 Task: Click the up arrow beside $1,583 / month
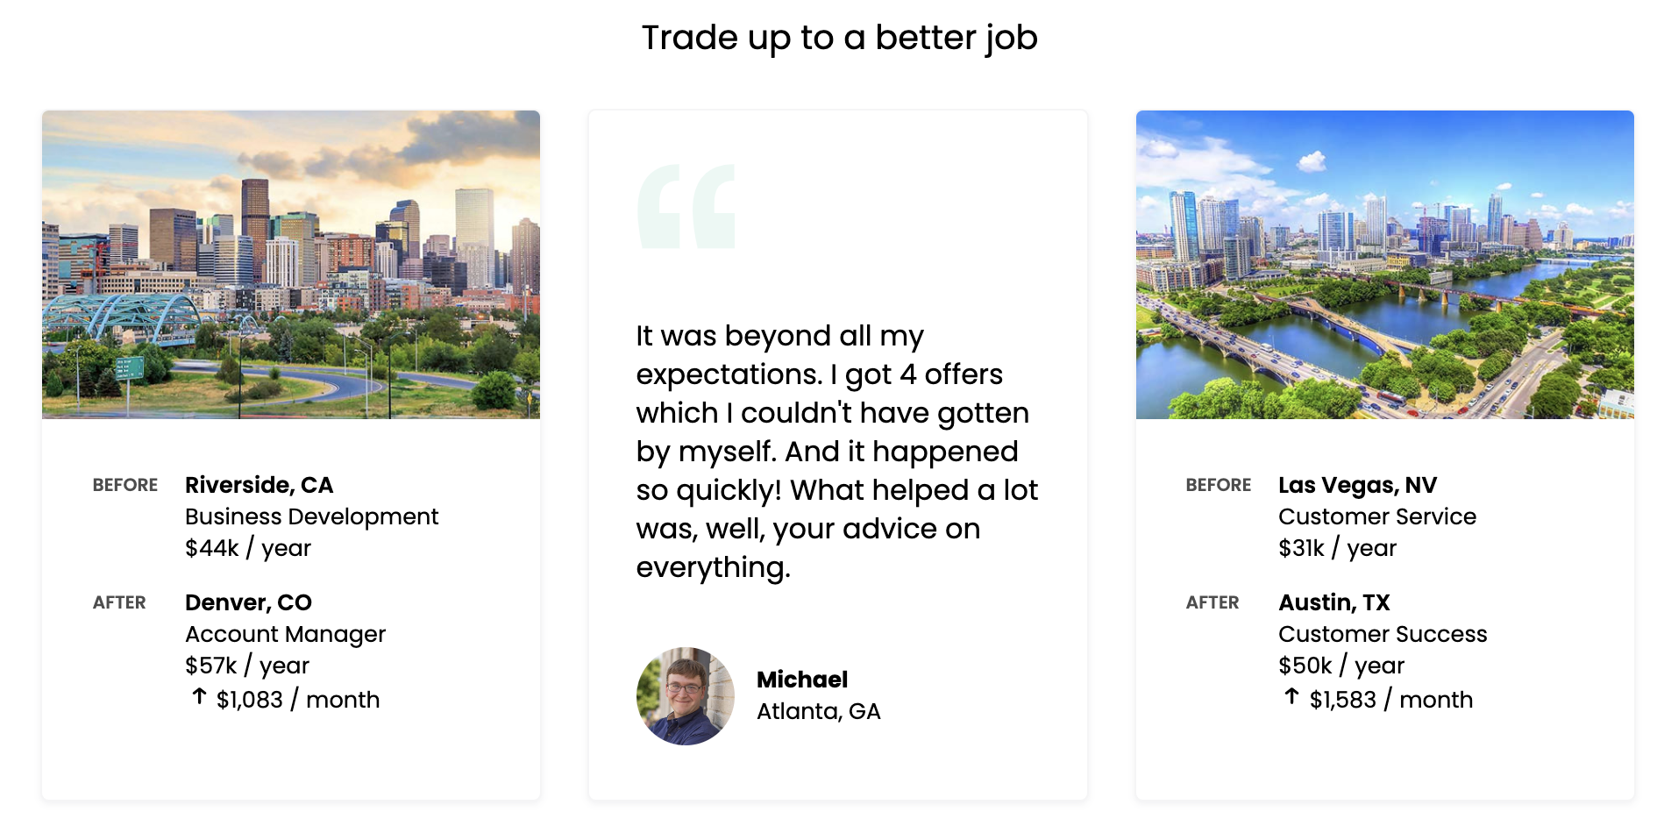[x=1291, y=697]
